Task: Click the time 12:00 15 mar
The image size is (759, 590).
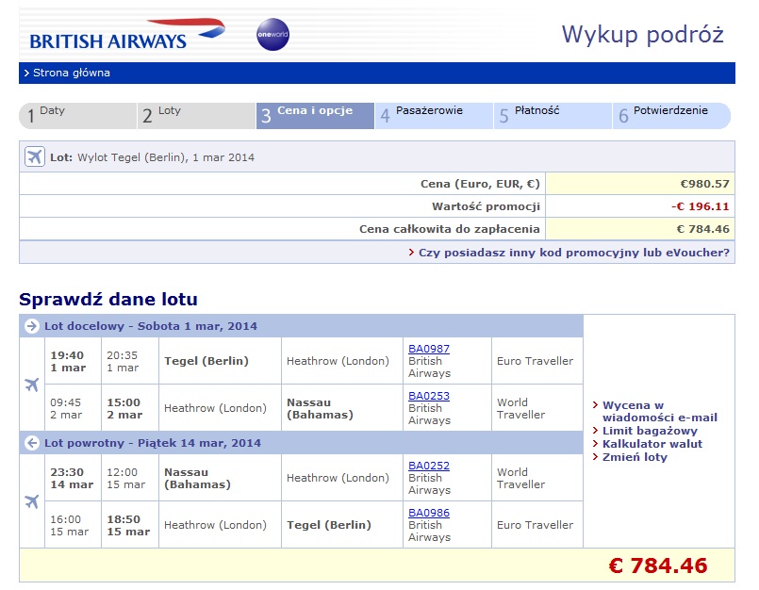Action: (125, 478)
